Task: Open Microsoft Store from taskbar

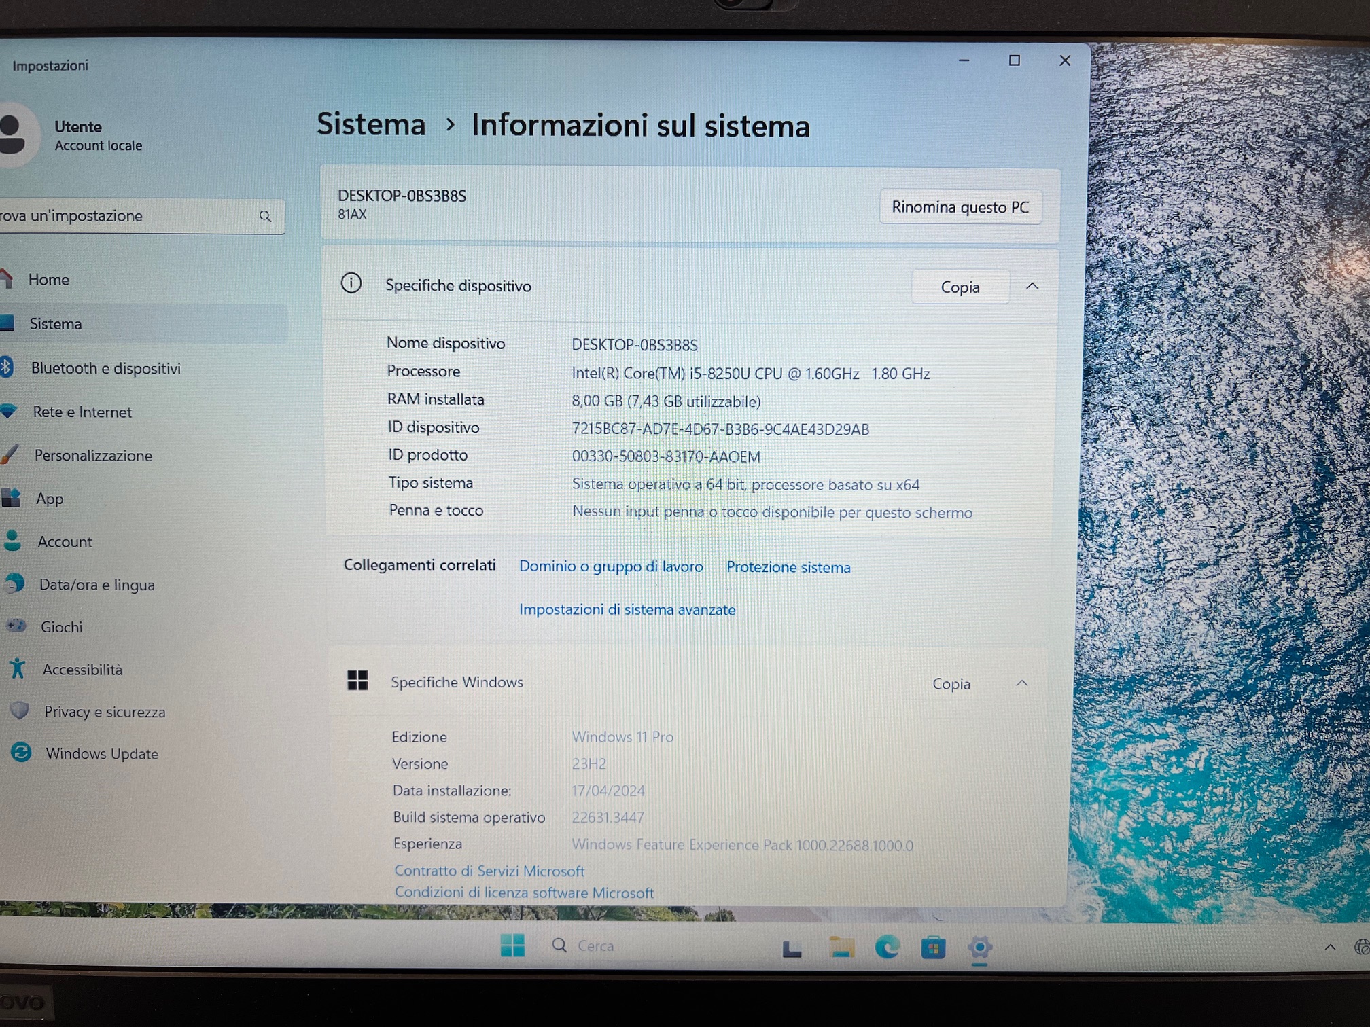Action: click(x=933, y=947)
